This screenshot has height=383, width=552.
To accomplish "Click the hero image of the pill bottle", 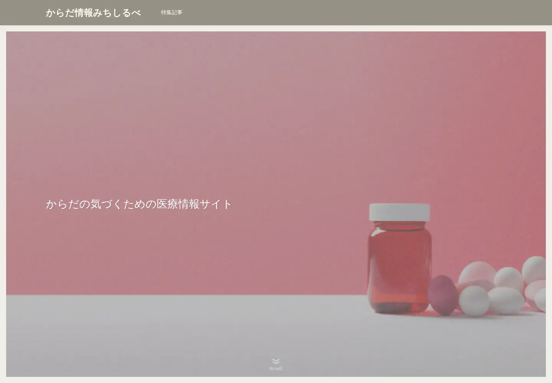I will click(276, 204).
